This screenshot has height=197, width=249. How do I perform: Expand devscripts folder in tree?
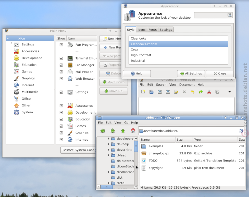[x=109, y=150]
